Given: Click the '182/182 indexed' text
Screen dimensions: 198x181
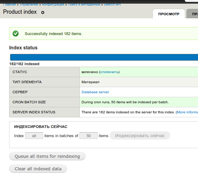Looking at the screenshot, I should tap(24, 64).
